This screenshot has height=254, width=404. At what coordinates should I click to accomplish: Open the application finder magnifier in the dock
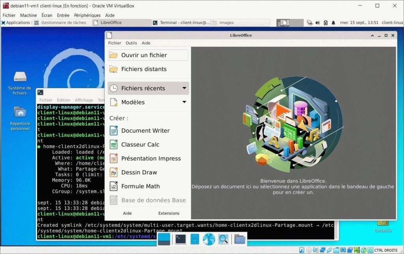click(x=223, y=239)
